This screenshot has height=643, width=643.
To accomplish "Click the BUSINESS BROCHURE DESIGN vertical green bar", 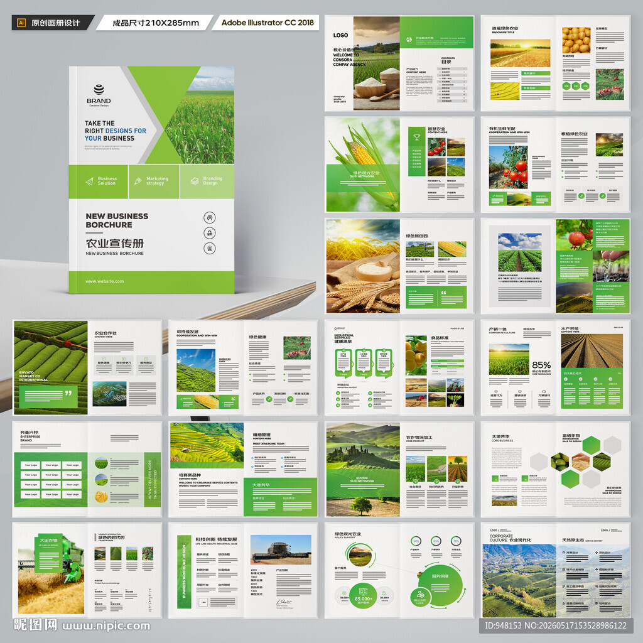I will tap(184, 571).
